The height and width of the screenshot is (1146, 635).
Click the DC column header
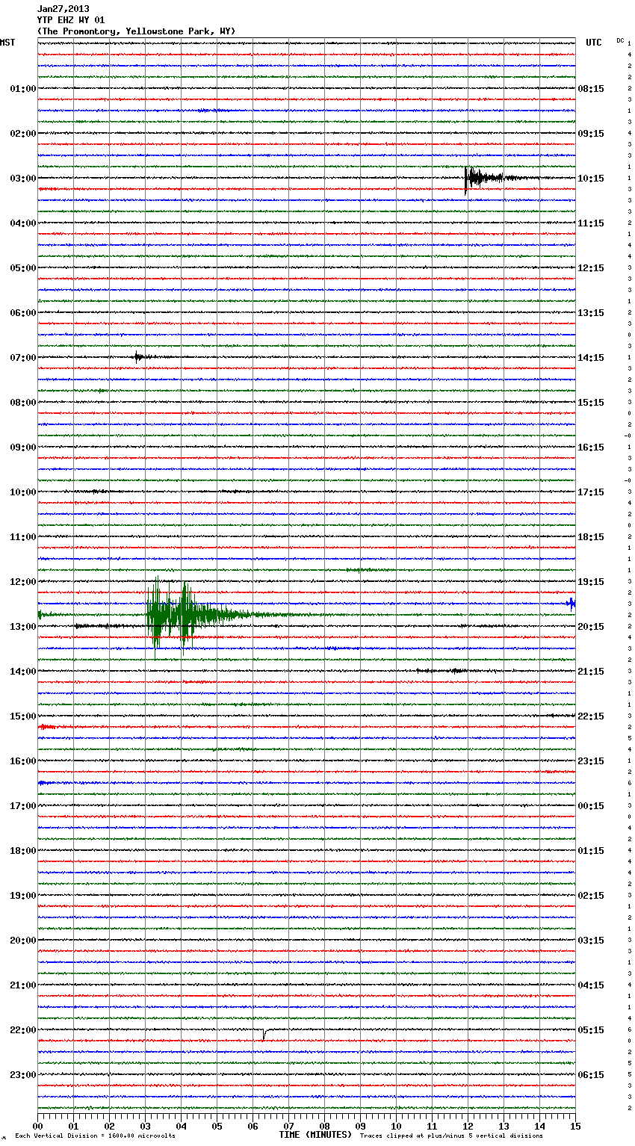pyautogui.click(x=620, y=40)
